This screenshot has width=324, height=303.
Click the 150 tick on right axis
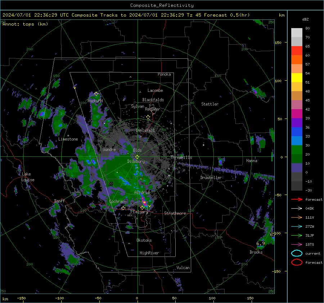(278, 43)
